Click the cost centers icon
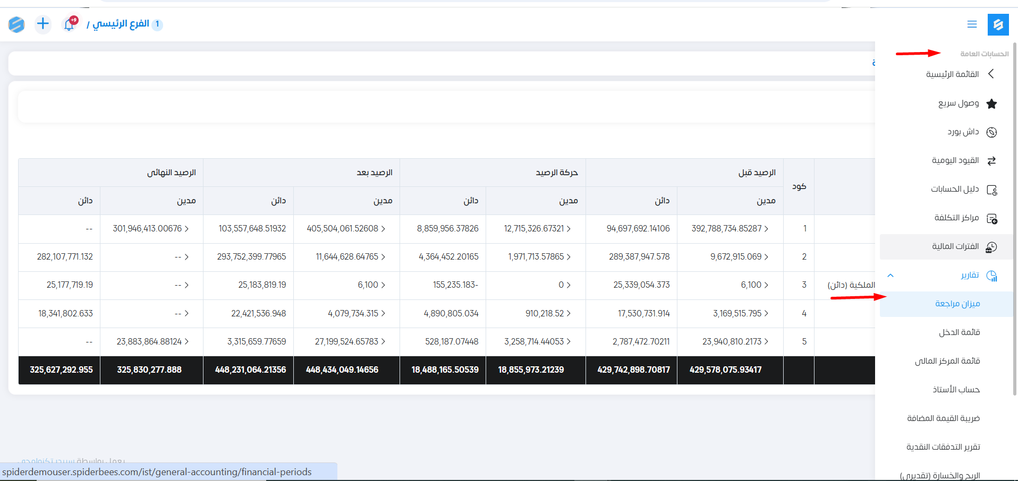Image resolution: width=1018 pixels, height=481 pixels. click(991, 218)
